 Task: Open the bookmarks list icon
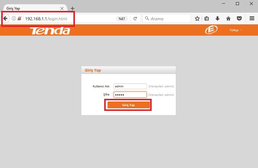(x=207, y=19)
